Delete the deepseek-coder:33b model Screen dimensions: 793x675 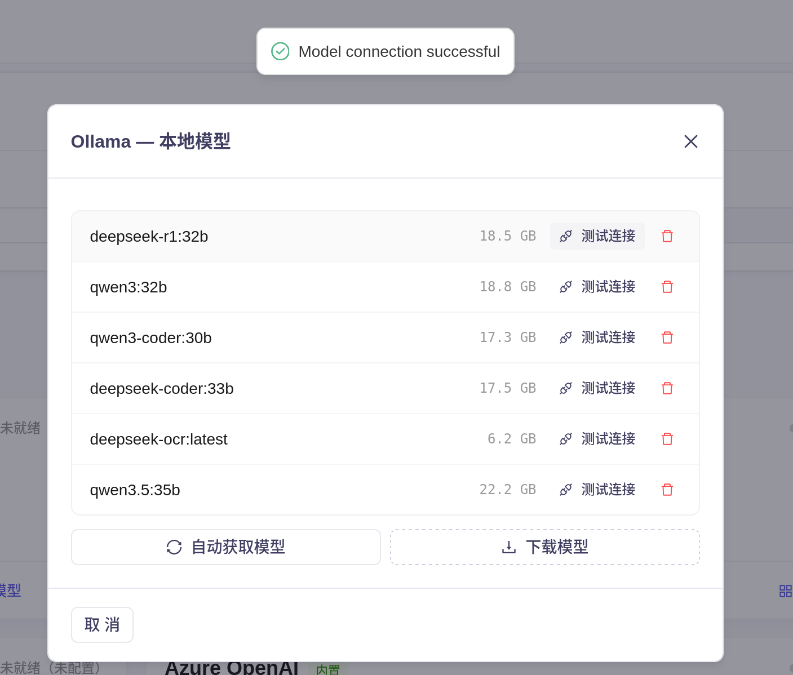tap(667, 388)
